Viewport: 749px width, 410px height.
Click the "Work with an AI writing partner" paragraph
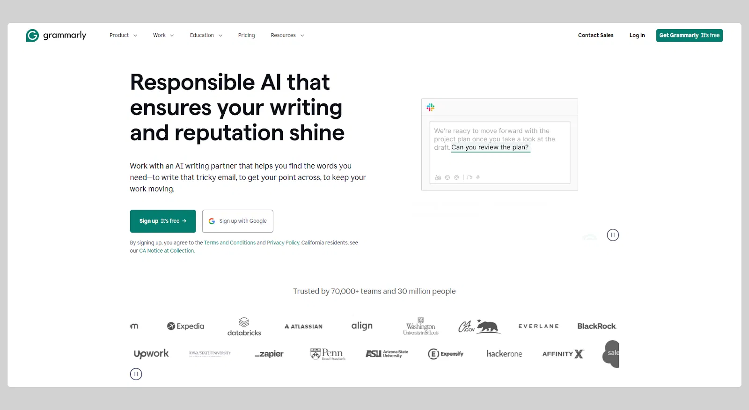click(x=248, y=177)
